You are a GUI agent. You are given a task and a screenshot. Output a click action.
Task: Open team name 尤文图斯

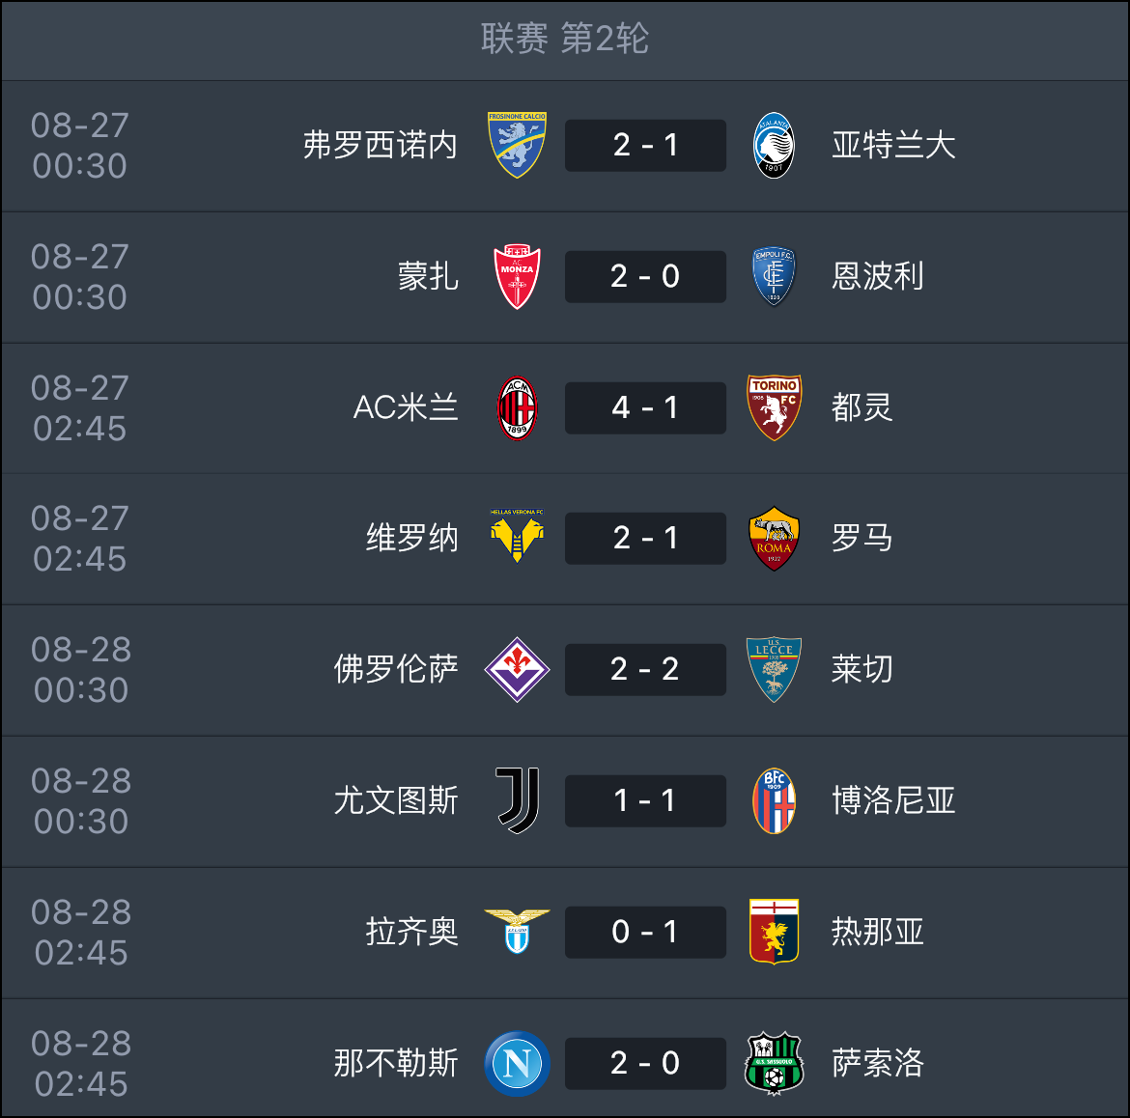[x=396, y=800]
